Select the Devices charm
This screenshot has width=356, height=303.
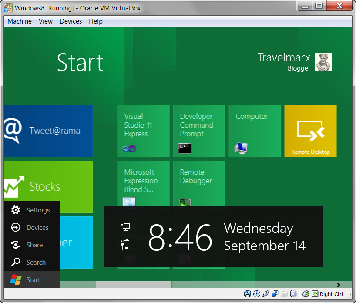point(32,227)
